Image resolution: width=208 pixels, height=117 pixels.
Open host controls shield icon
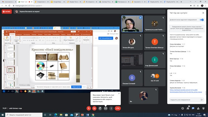pos(203,108)
